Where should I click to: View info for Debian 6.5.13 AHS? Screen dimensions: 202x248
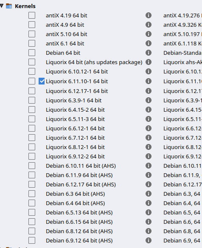click(149, 212)
